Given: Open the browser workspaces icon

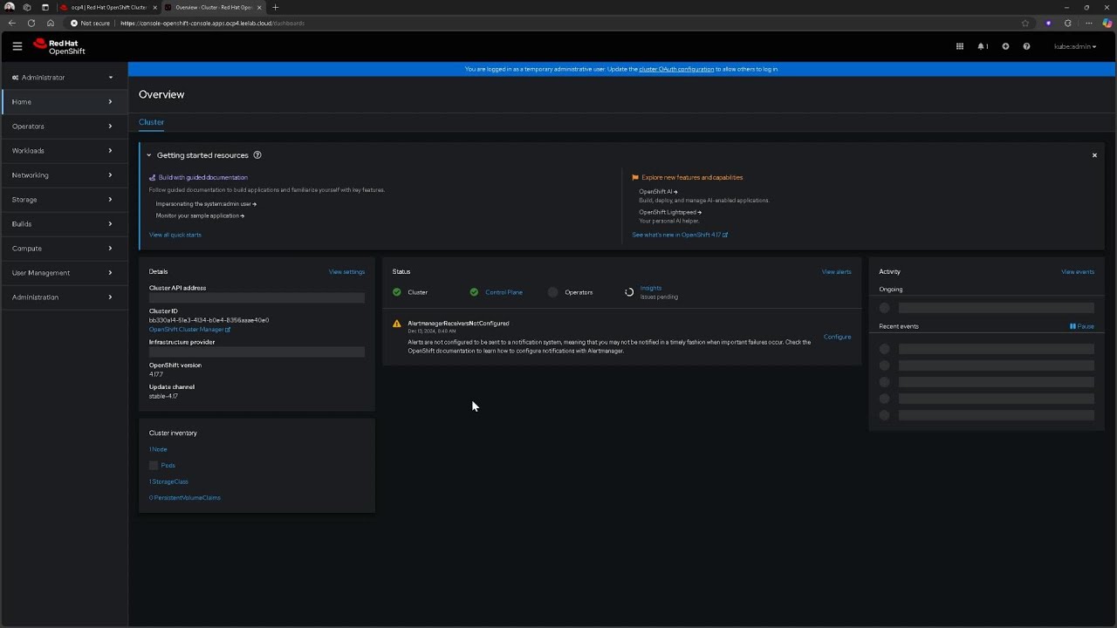Looking at the screenshot, I should [x=28, y=7].
